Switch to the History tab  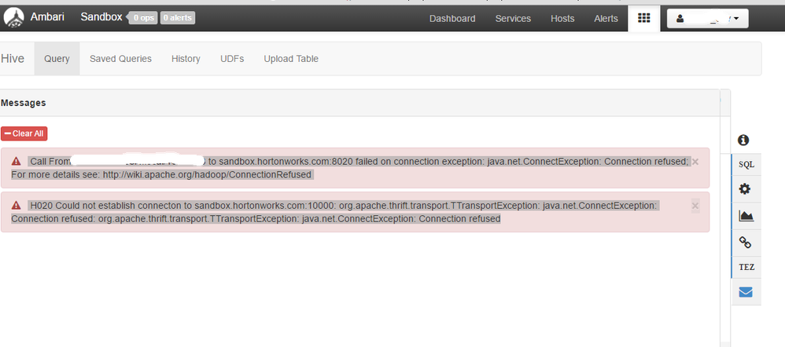click(186, 59)
